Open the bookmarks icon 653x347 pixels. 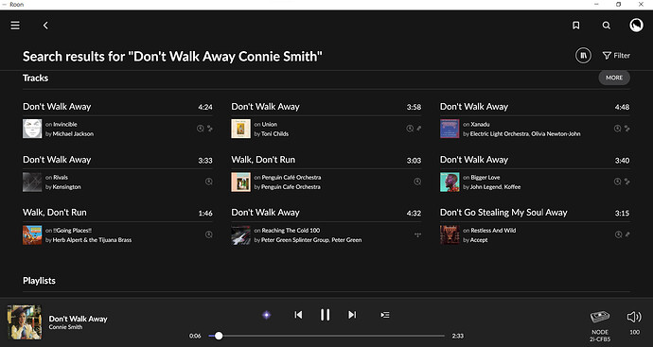(576, 26)
